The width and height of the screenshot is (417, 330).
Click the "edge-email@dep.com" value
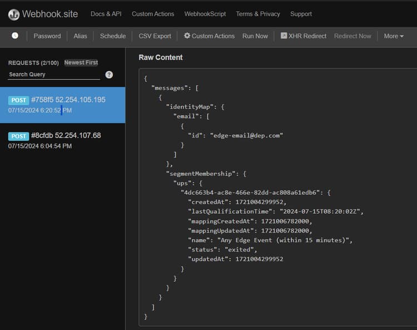[x=246, y=136]
